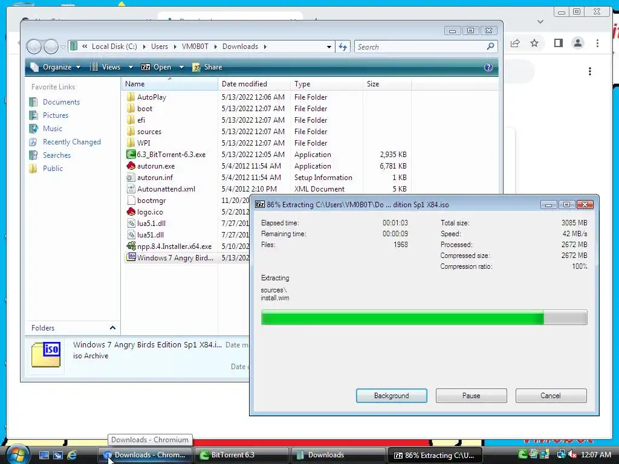Expand address bar history dropdown
The image size is (619, 464).
329,47
